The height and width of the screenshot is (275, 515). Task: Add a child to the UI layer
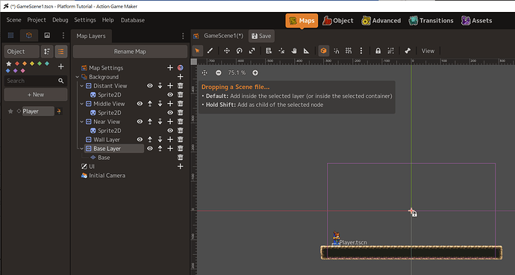(181, 167)
